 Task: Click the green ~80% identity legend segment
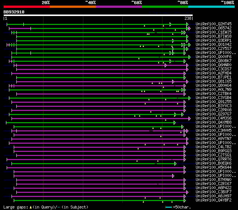pyautogui.click(x=165, y=7)
